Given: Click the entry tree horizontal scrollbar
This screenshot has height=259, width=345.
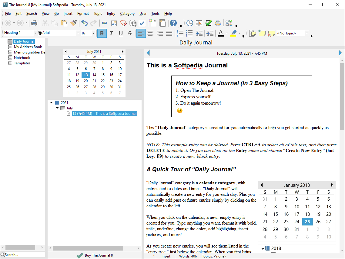Looking at the screenshot, I should tap(88, 248).
